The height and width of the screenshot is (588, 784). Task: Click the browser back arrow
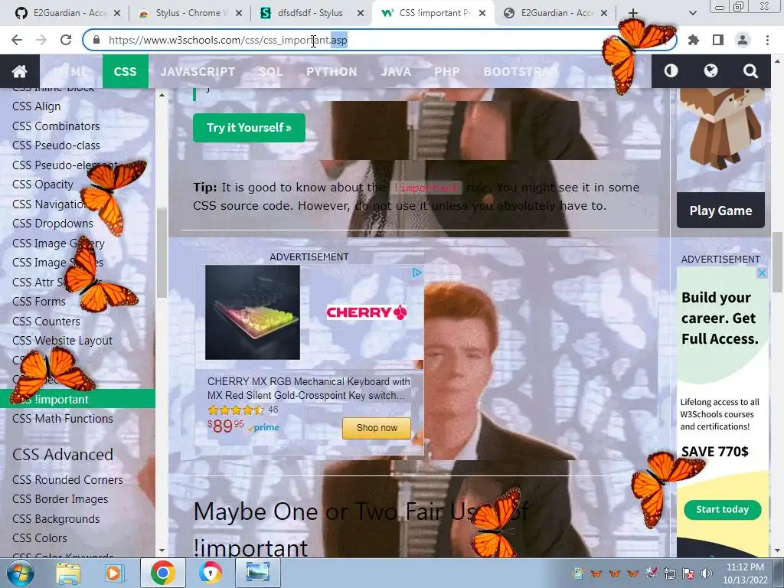17,40
